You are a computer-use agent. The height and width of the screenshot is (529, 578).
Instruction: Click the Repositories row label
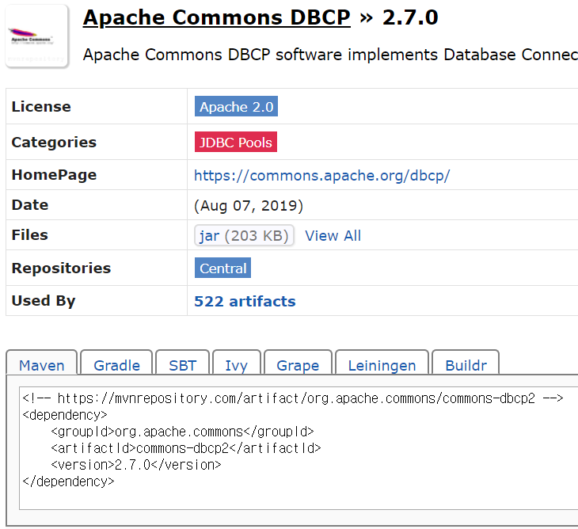tap(61, 268)
